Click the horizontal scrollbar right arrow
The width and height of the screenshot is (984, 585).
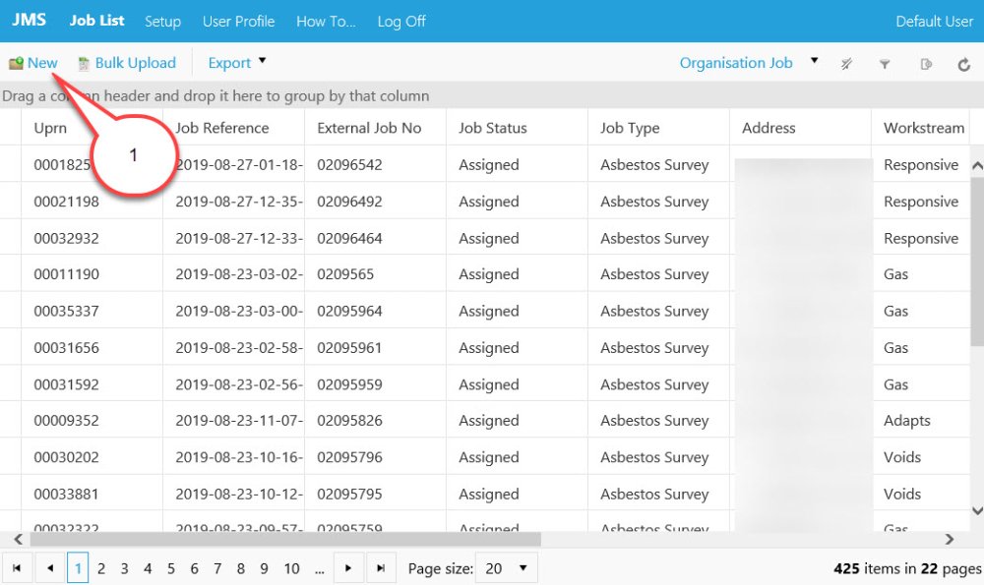click(x=950, y=539)
